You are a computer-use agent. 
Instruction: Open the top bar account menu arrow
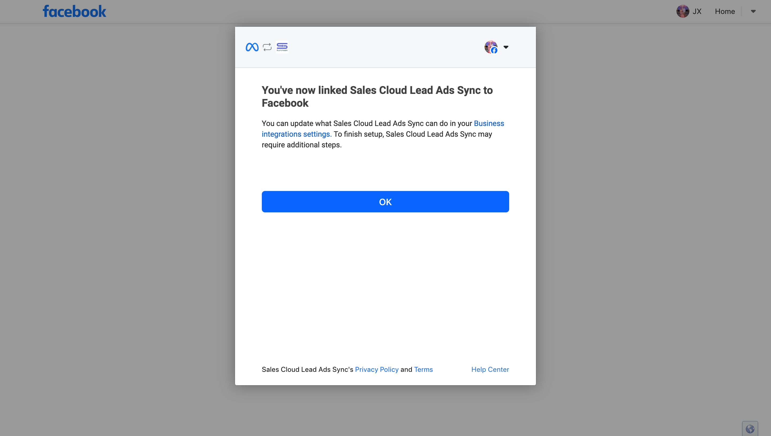click(753, 12)
